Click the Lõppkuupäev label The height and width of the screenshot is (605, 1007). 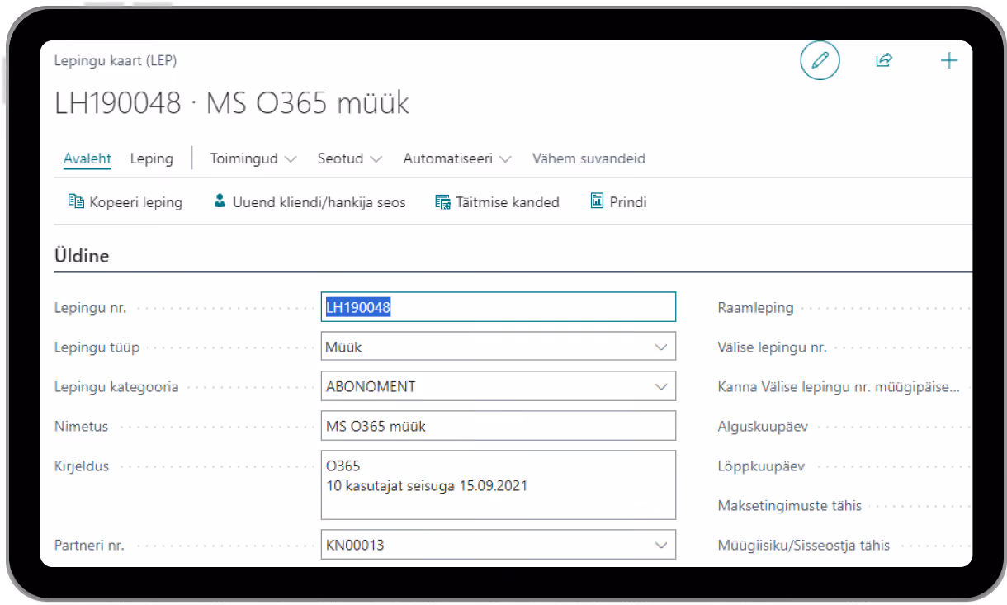(x=761, y=466)
